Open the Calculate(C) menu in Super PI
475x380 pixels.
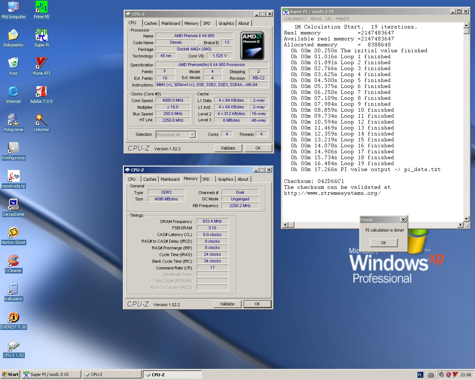[x=295, y=19]
